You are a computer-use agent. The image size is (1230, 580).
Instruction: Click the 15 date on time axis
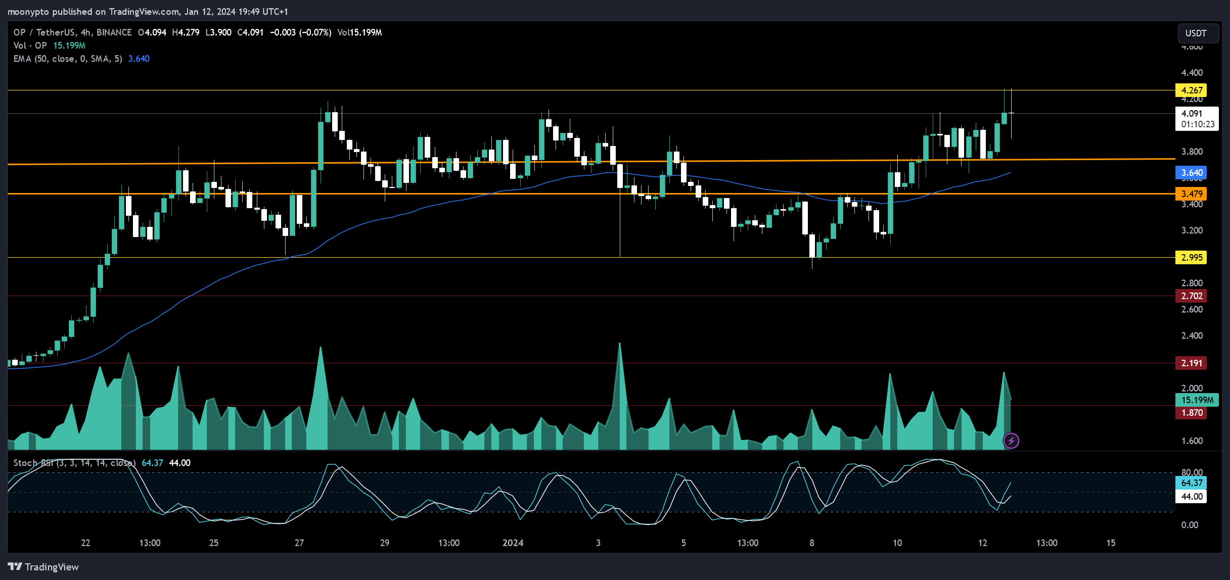(x=1111, y=543)
